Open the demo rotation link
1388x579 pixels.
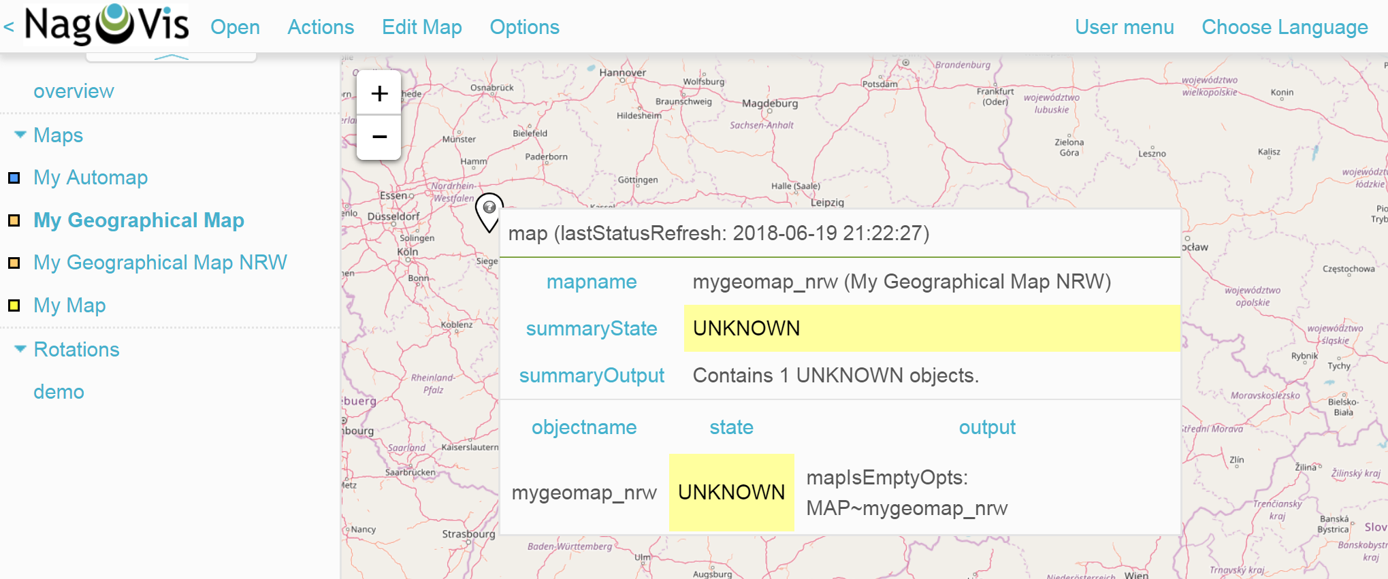[59, 392]
